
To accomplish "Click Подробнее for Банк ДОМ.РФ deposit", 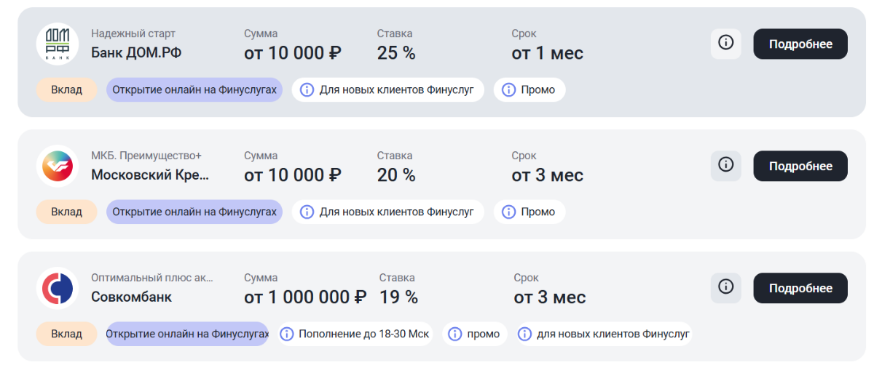I will (800, 44).
